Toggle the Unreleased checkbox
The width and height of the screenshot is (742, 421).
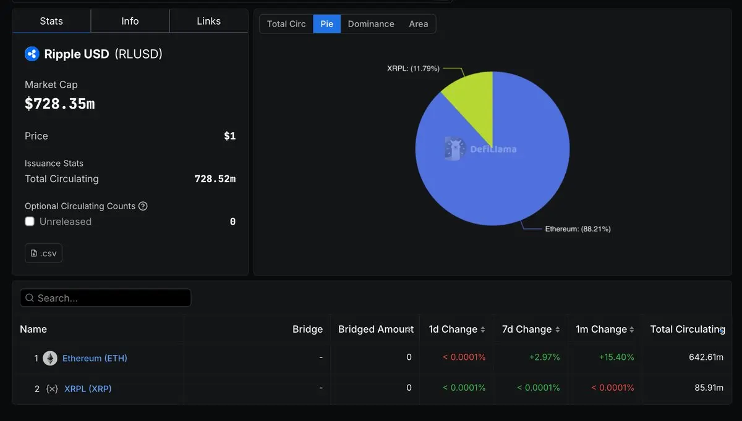click(30, 222)
